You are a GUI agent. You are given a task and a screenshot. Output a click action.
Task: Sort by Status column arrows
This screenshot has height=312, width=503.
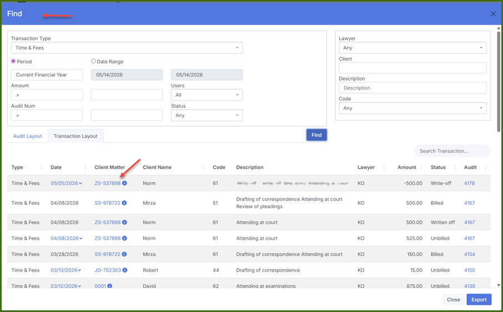(x=454, y=168)
